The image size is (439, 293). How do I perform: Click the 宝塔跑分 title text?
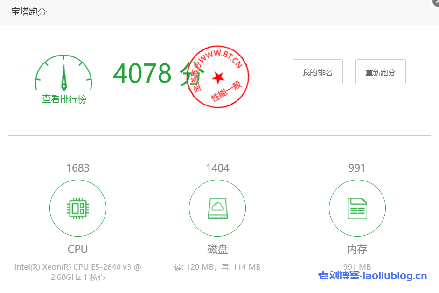coord(29,12)
